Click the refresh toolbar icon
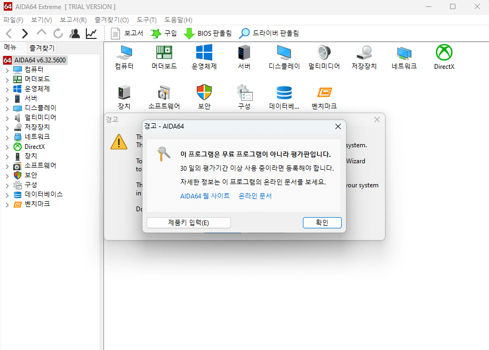Image resolution: width=489 pixels, height=350 pixels. pos(58,34)
